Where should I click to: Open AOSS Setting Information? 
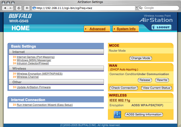coord(144,115)
